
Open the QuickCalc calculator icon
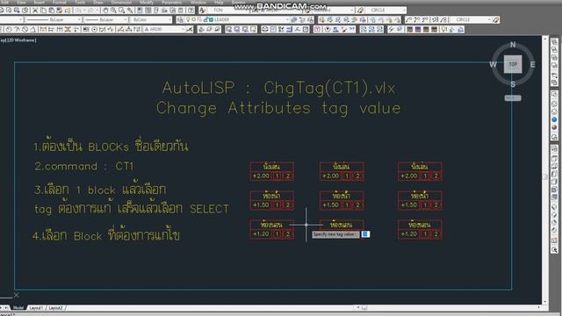click(x=181, y=11)
